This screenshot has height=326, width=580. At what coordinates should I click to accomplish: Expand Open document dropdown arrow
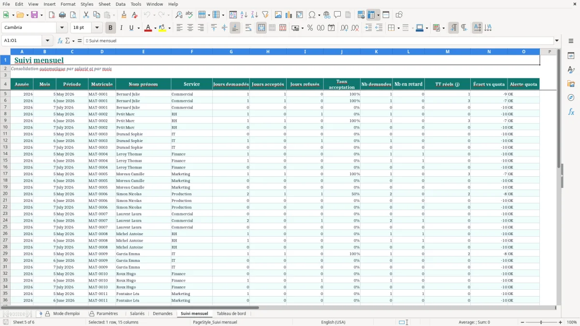27,15
